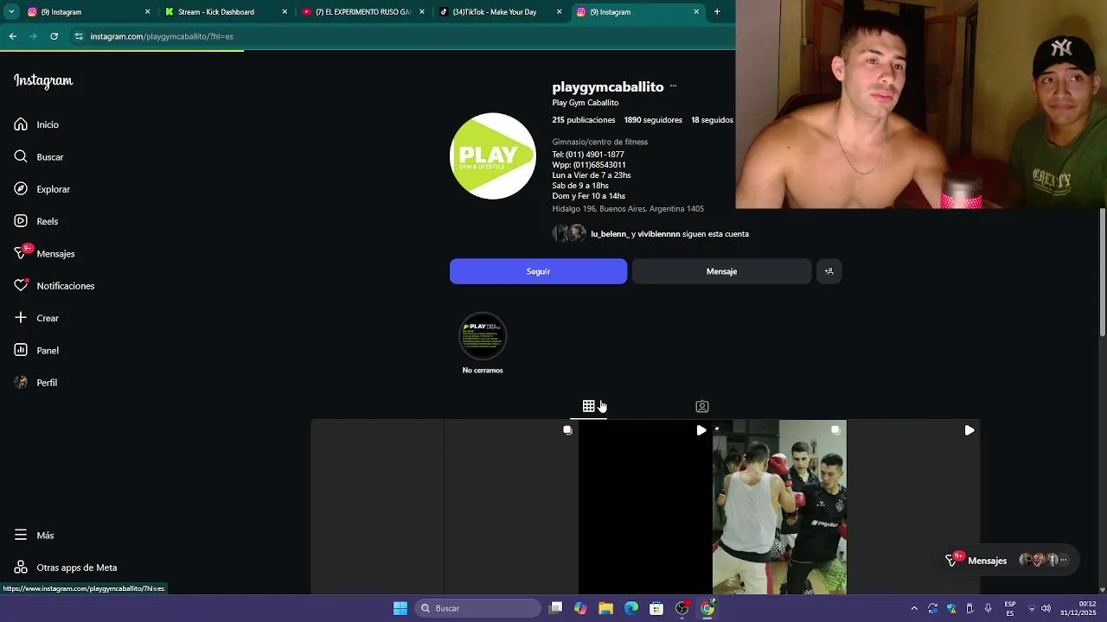
Task: Open the black video reel post
Action: tap(645, 507)
